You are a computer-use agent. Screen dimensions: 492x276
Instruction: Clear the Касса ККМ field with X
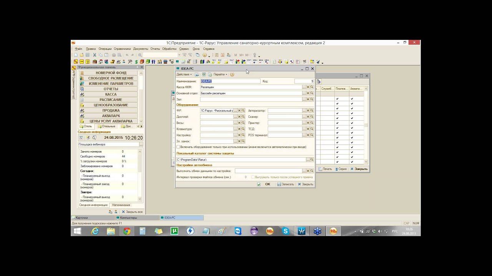[x=308, y=87]
